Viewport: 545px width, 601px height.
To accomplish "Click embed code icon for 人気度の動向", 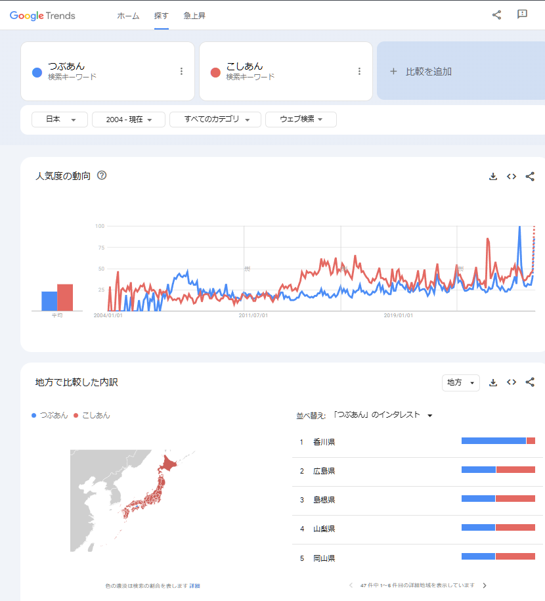I will tap(512, 176).
